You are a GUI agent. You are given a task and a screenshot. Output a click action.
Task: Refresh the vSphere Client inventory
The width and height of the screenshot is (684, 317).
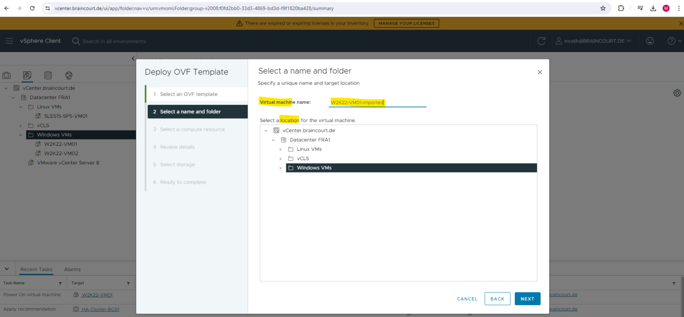pyautogui.click(x=541, y=41)
